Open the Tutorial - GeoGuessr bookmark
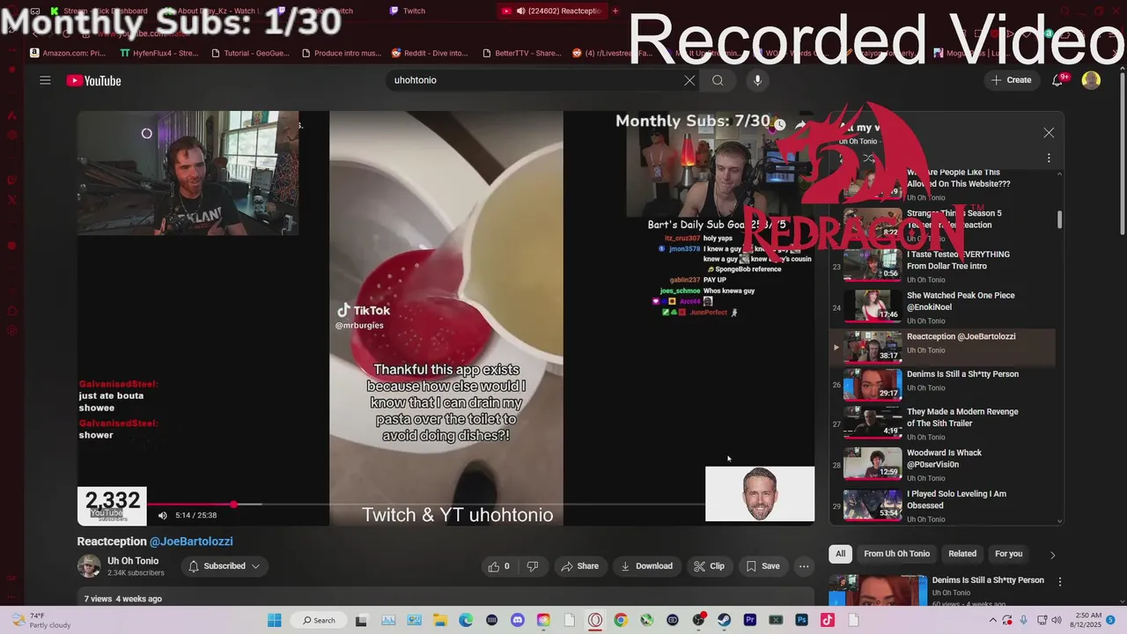Viewport: 1127px width, 634px height. click(249, 53)
